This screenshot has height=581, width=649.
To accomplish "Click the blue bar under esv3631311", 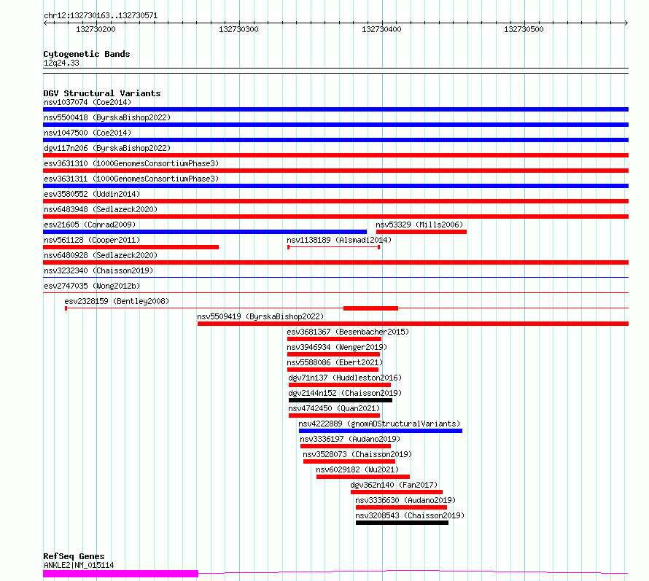I will point(335,186).
